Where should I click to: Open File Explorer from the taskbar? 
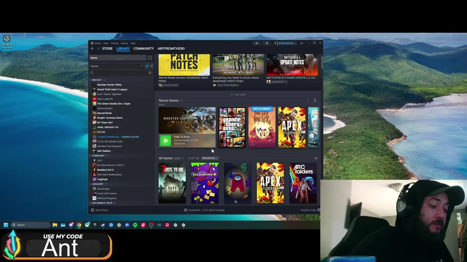click(x=55, y=225)
